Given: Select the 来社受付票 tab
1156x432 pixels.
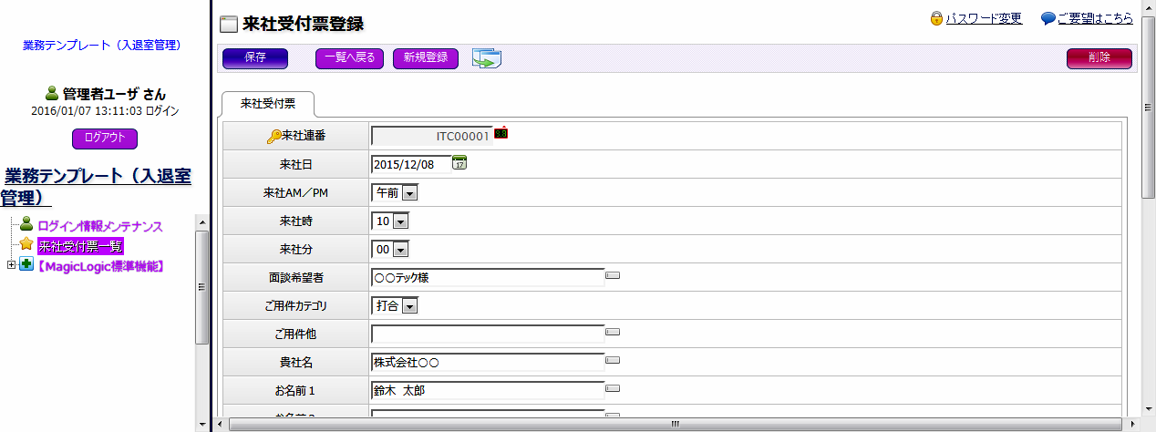Looking at the screenshot, I should click(x=267, y=104).
